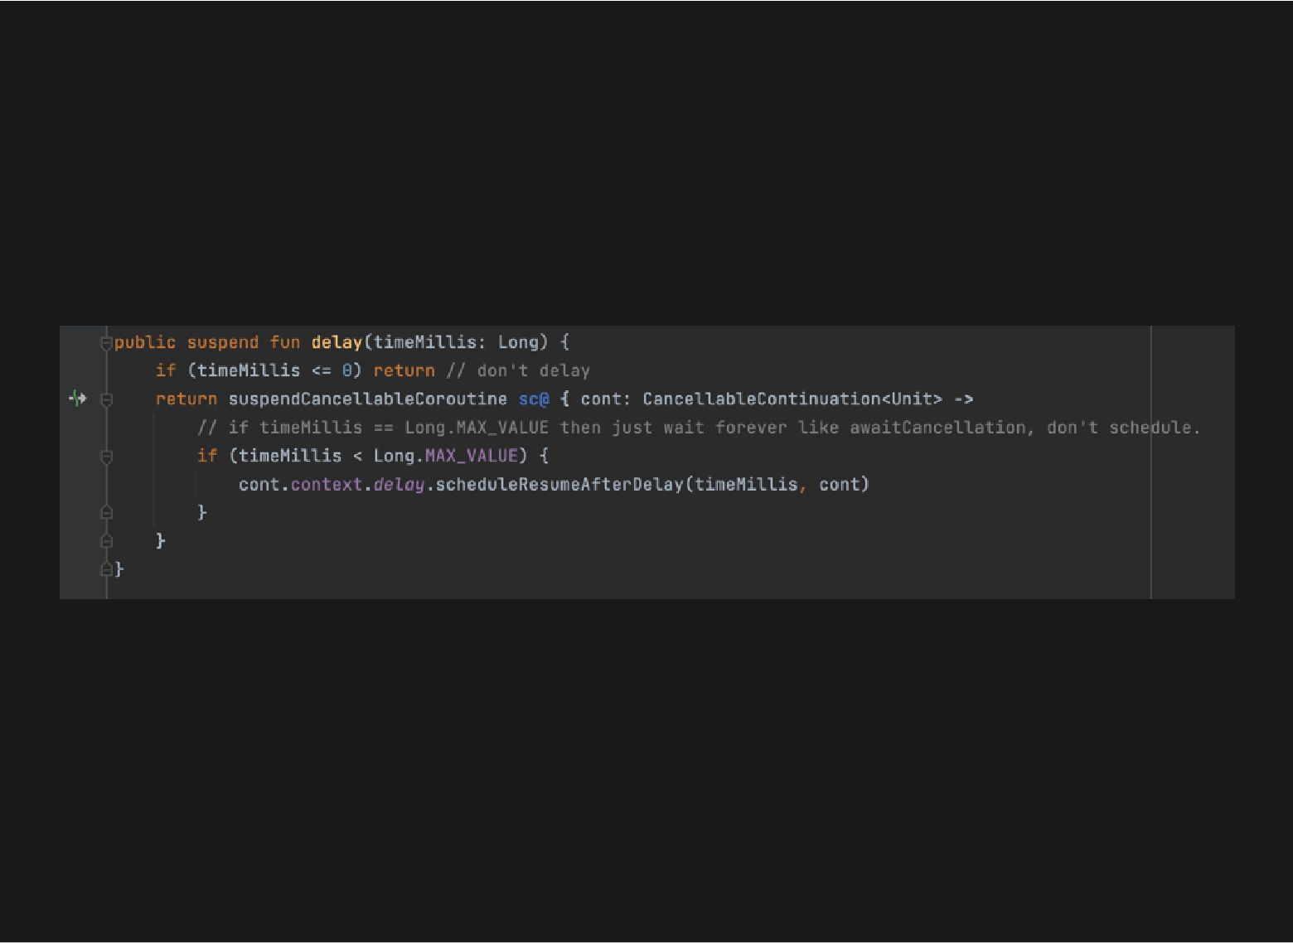
Task: Click fold end marker beside the function's final closing brace
Action: click(106, 569)
